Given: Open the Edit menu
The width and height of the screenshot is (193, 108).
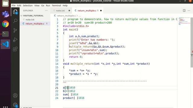Looking at the screenshot, I should 19,5.
